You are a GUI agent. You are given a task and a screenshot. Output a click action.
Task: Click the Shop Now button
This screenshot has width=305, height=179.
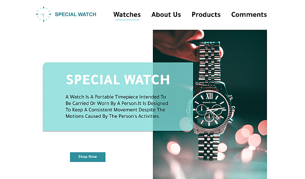point(88,157)
